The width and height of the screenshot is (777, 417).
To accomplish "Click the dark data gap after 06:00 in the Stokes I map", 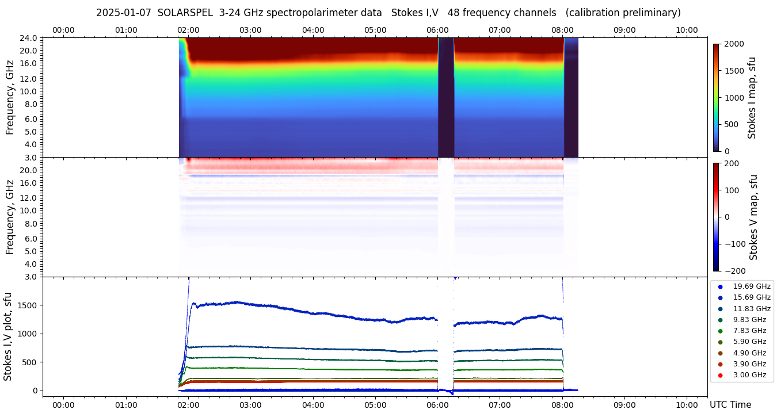I will (x=446, y=97).
